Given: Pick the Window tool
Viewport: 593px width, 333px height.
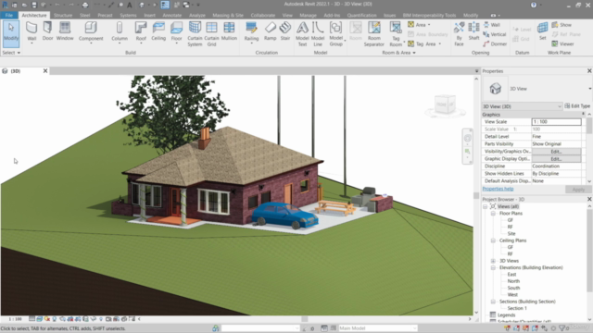Looking at the screenshot, I should tap(65, 31).
